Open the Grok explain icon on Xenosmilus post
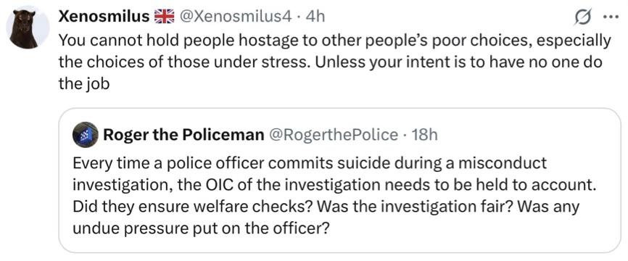The width and height of the screenshot is (628, 261). click(x=583, y=17)
